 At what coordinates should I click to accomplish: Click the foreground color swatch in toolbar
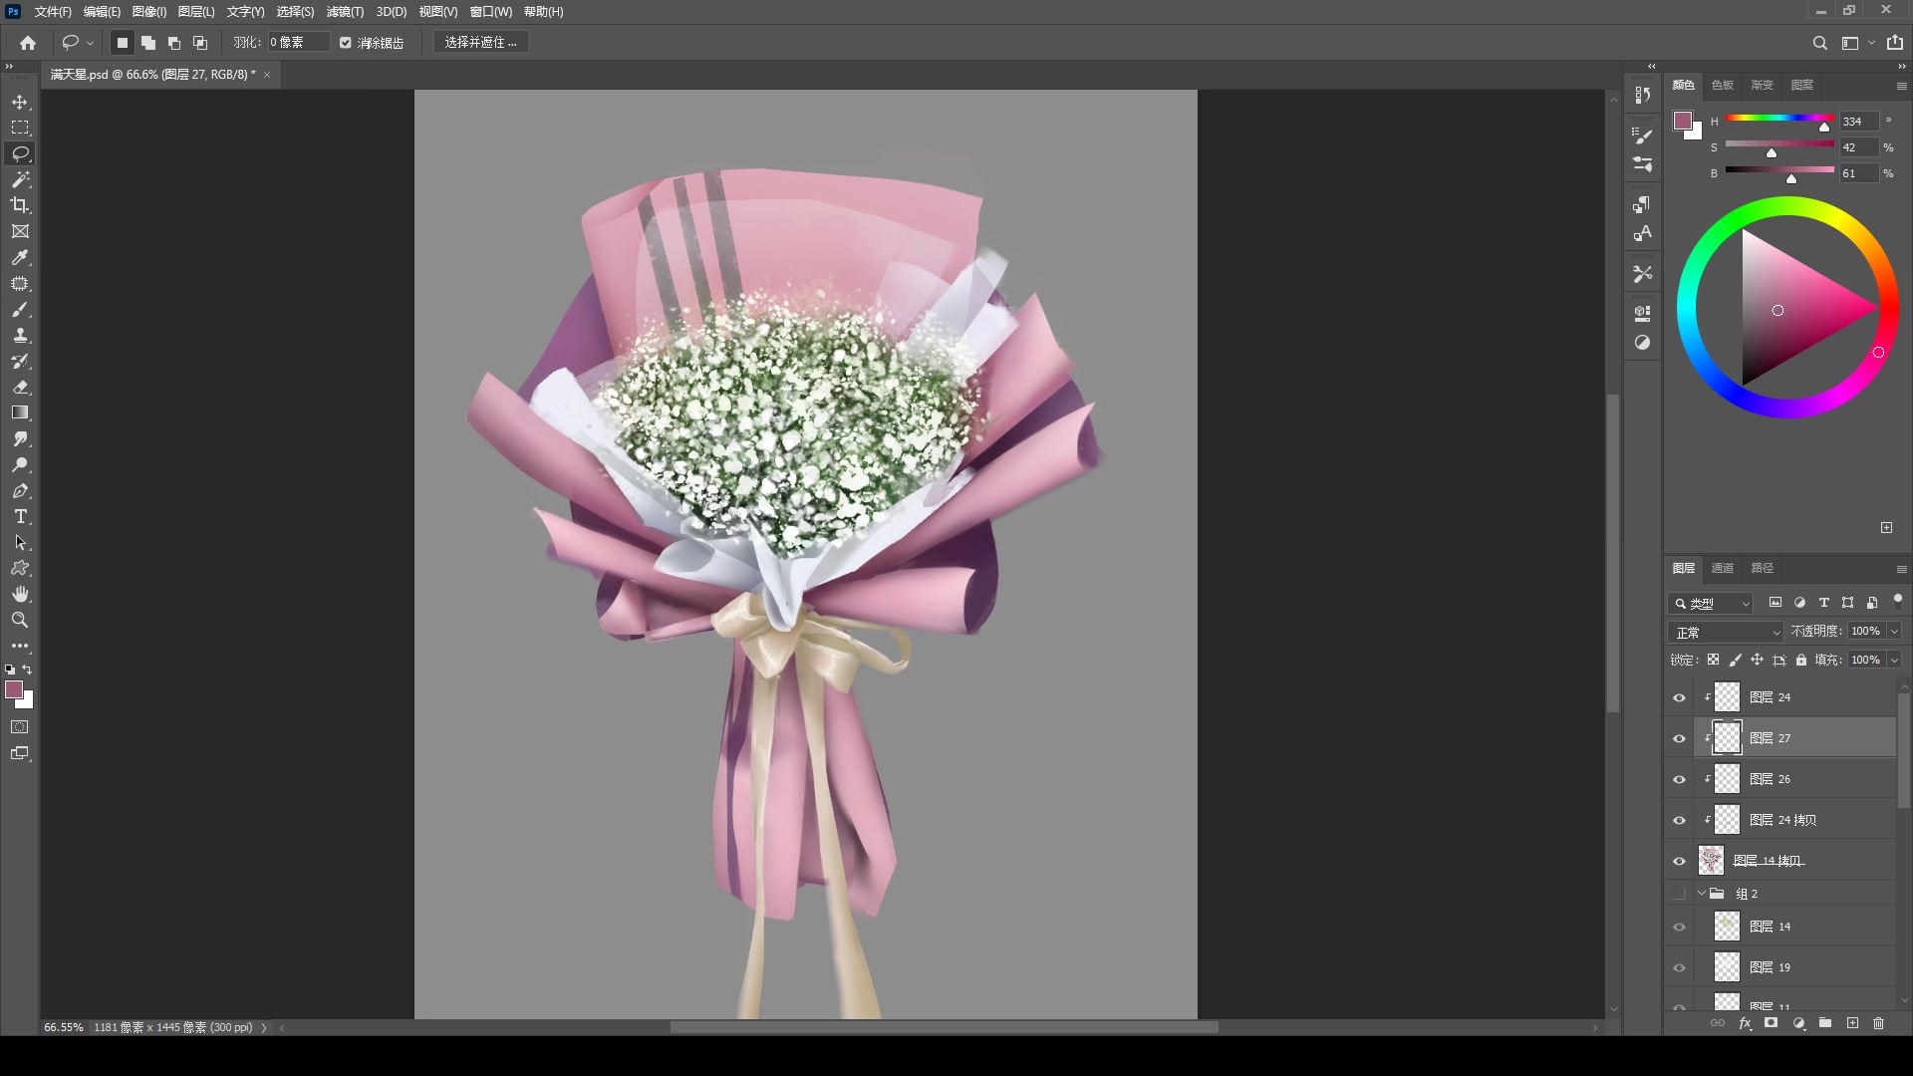14,689
